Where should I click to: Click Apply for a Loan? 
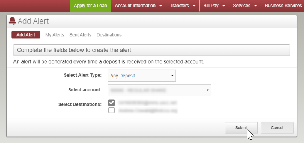click(90, 6)
